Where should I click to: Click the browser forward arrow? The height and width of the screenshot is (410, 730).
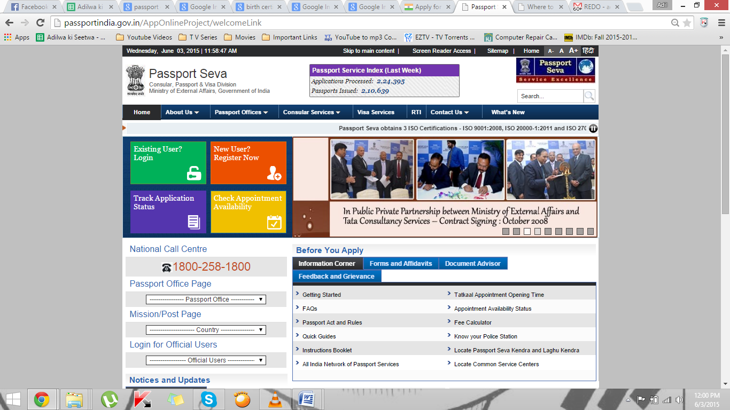pos(25,23)
